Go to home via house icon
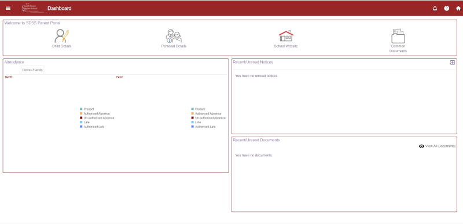The height and width of the screenshot is (224, 463). point(458,8)
